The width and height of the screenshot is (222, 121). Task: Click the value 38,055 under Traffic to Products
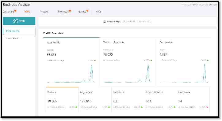click(108, 54)
